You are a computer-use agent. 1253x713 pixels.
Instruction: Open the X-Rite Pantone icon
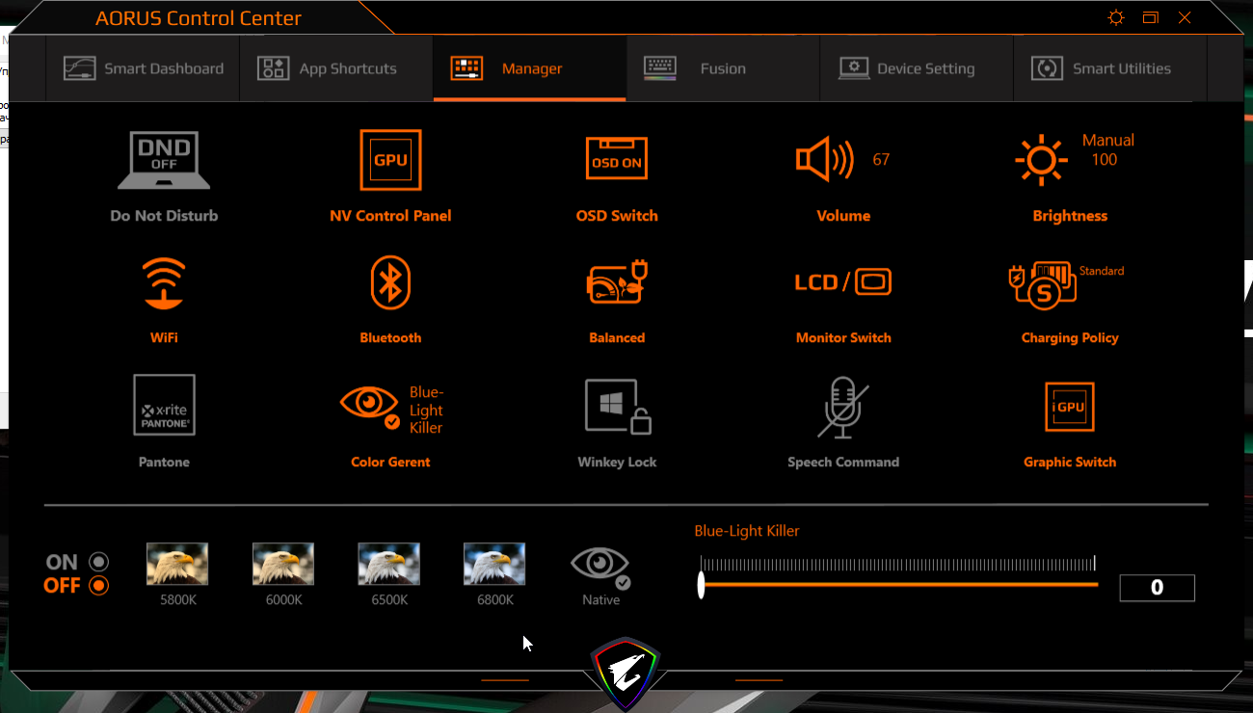click(164, 406)
